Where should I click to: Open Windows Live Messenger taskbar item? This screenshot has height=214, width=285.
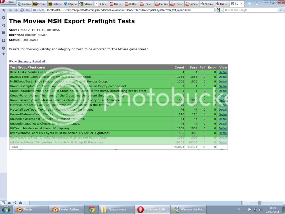click(189, 210)
